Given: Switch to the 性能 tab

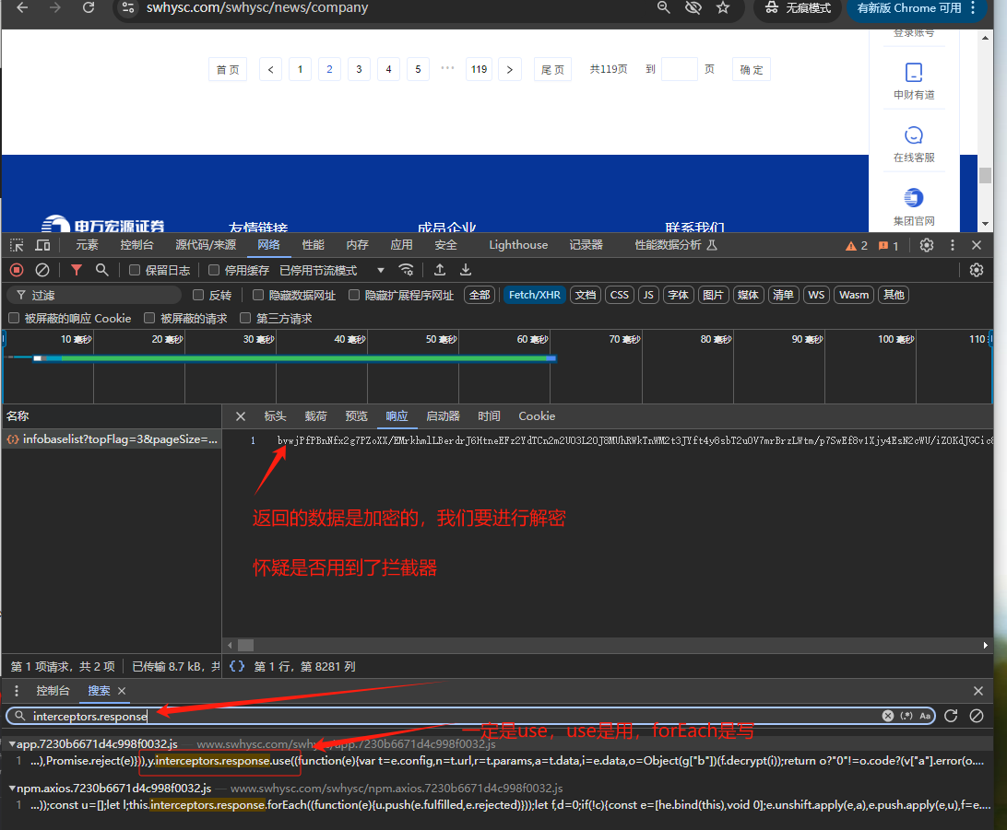Looking at the screenshot, I should click(x=313, y=245).
